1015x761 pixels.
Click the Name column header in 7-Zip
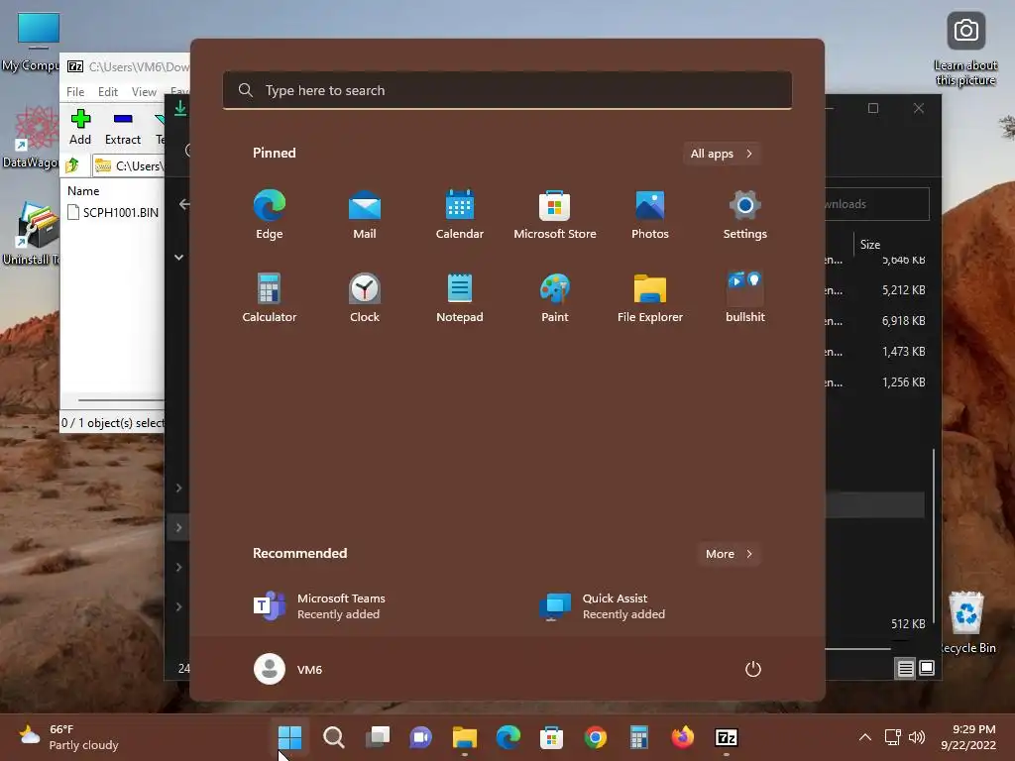click(x=83, y=191)
